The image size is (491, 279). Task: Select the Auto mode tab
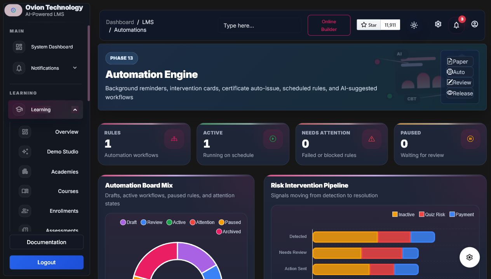460,72
